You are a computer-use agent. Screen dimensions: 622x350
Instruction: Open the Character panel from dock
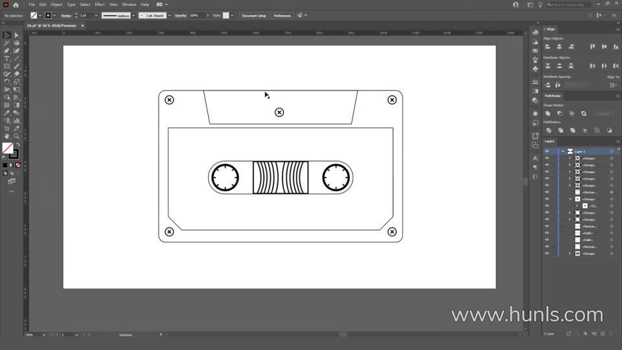point(535,158)
